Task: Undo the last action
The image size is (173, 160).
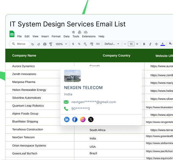Action: (x=33, y=44)
